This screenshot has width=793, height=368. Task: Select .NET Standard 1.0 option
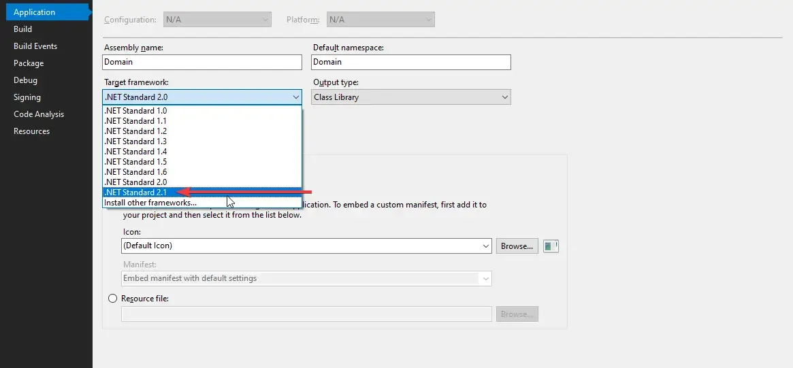coord(136,111)
